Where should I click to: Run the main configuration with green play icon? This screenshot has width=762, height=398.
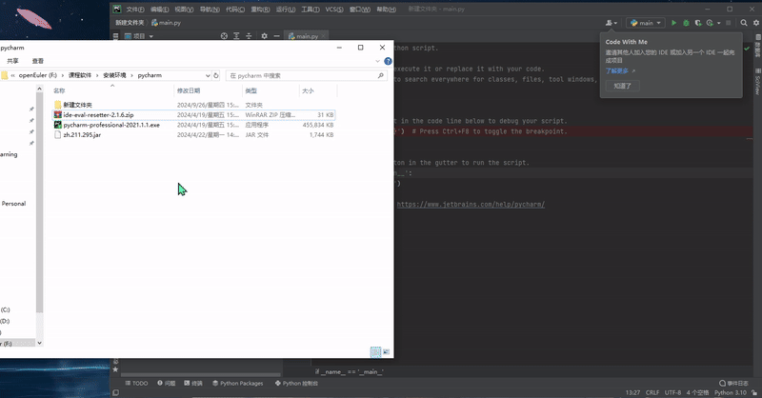pos(673,23)
